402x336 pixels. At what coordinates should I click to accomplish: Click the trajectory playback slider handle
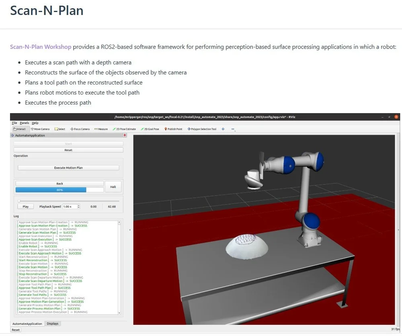click(19, 201)
